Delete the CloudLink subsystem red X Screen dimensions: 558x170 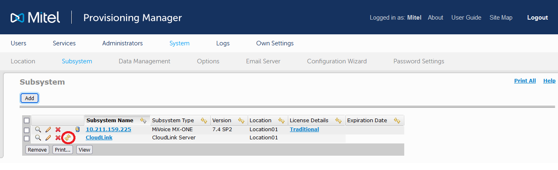click(x=58, y=138)
